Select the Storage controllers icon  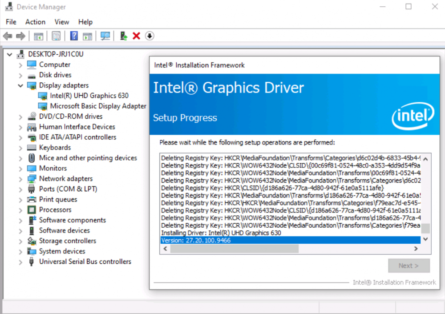32,241
